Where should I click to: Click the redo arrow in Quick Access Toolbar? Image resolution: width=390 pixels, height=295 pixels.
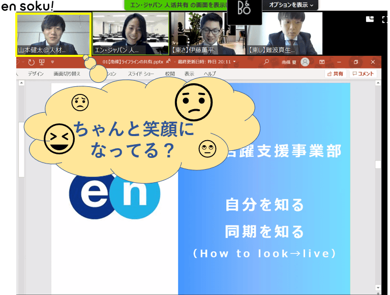(32, 62)
